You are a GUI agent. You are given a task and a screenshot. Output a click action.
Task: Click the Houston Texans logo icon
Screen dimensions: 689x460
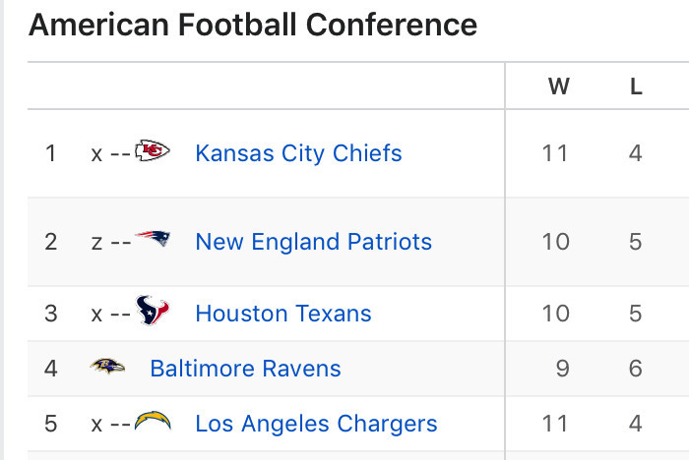point(153,310)
